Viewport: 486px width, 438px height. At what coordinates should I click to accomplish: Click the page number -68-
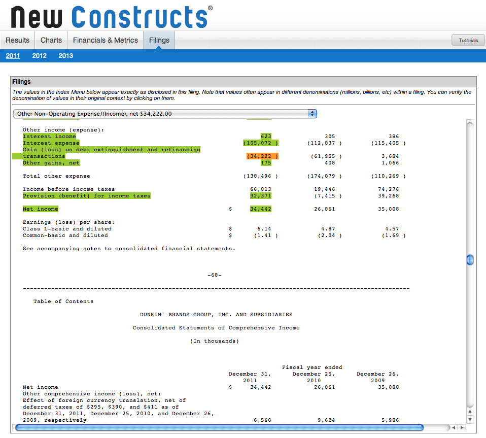(215, 275)
